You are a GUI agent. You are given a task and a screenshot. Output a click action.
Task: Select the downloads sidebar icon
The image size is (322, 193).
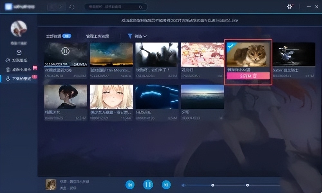(x=7, y=78)
